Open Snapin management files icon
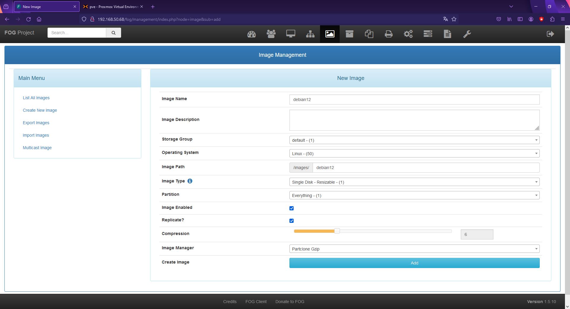The height and width of the screenshot is (309, 570). click(x=369, y=34)
